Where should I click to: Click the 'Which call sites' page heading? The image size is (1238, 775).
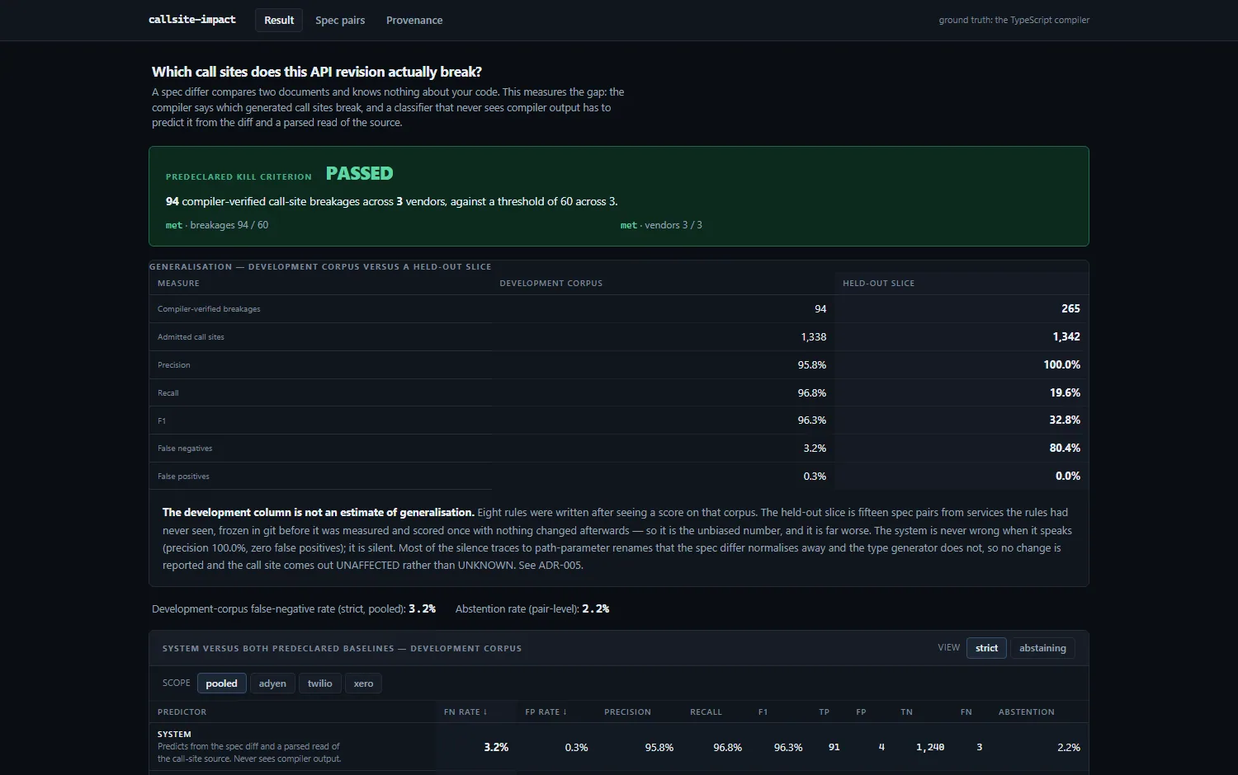[x=317, y=72]
